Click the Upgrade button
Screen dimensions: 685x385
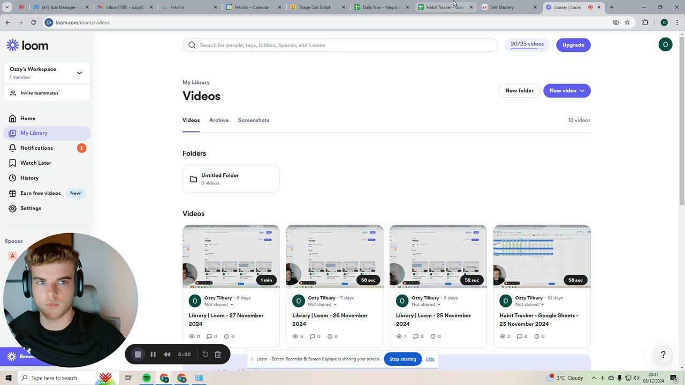(x=573, y=45)
